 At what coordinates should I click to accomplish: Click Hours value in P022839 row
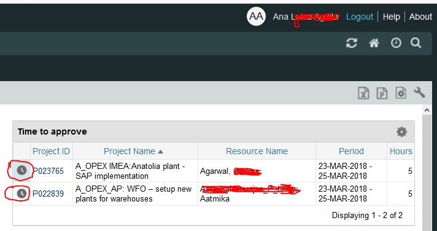(x=410, y=194)
